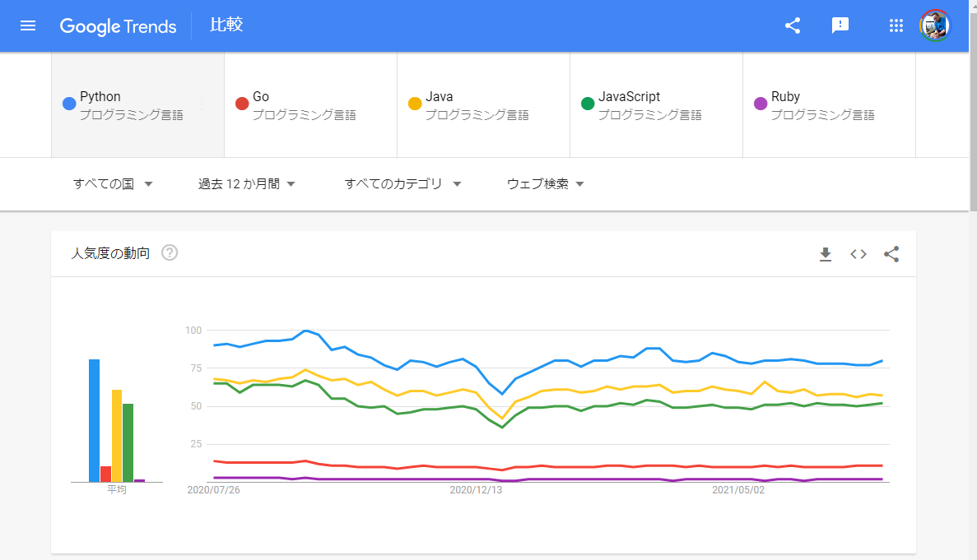Click the 2021/05/02 date label

(738, 490)
